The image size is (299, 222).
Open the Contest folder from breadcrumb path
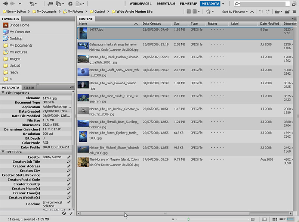coord(97,12)
